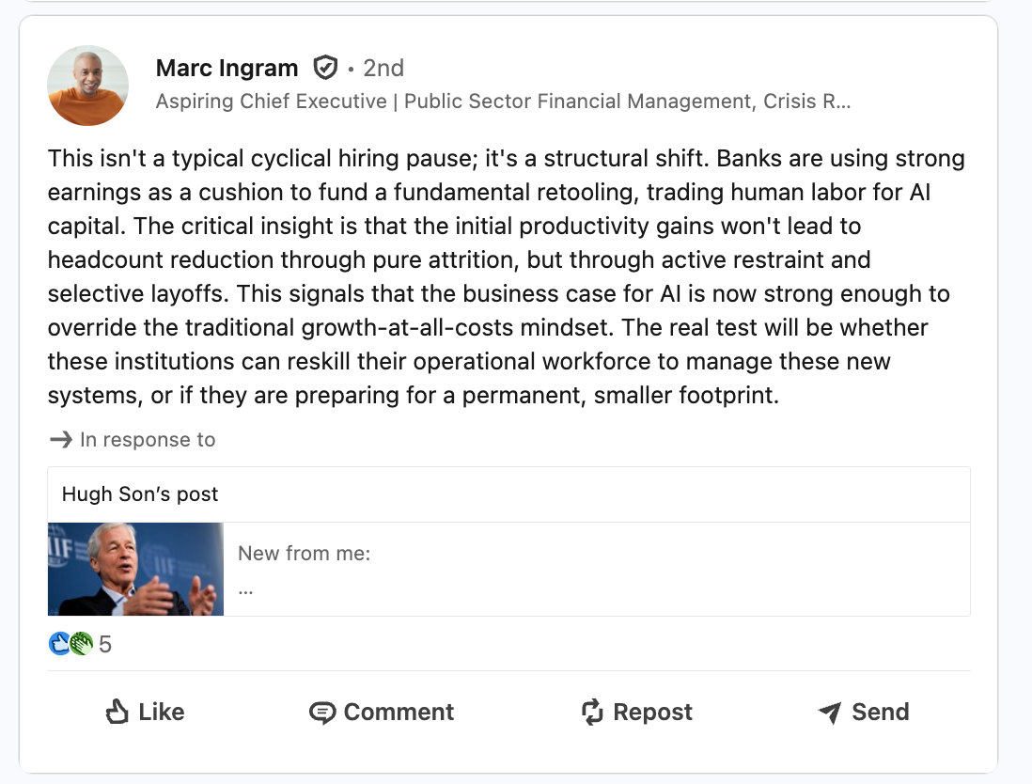This screenshot has width=1032, height=784.
Task: Click the Repost arrows icon
Action: pyautogui.click(x=592, y=712)
